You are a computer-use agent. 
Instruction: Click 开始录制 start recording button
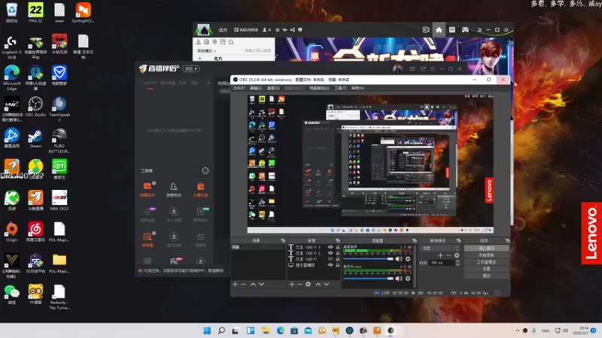486,255
